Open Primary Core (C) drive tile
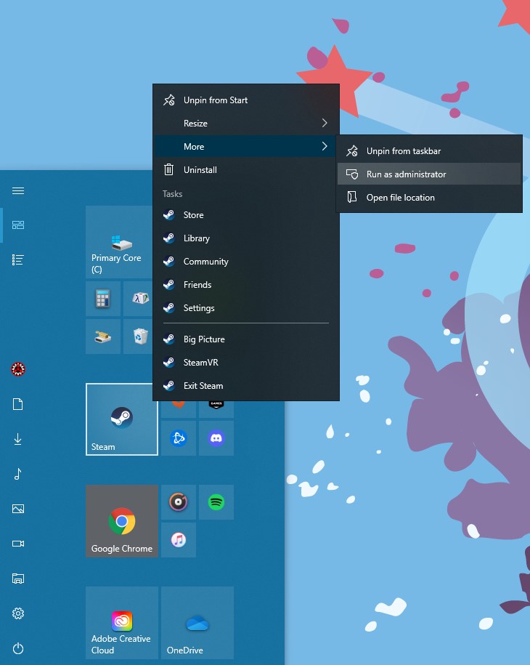 pyautogui.click(x=120, y=242)
